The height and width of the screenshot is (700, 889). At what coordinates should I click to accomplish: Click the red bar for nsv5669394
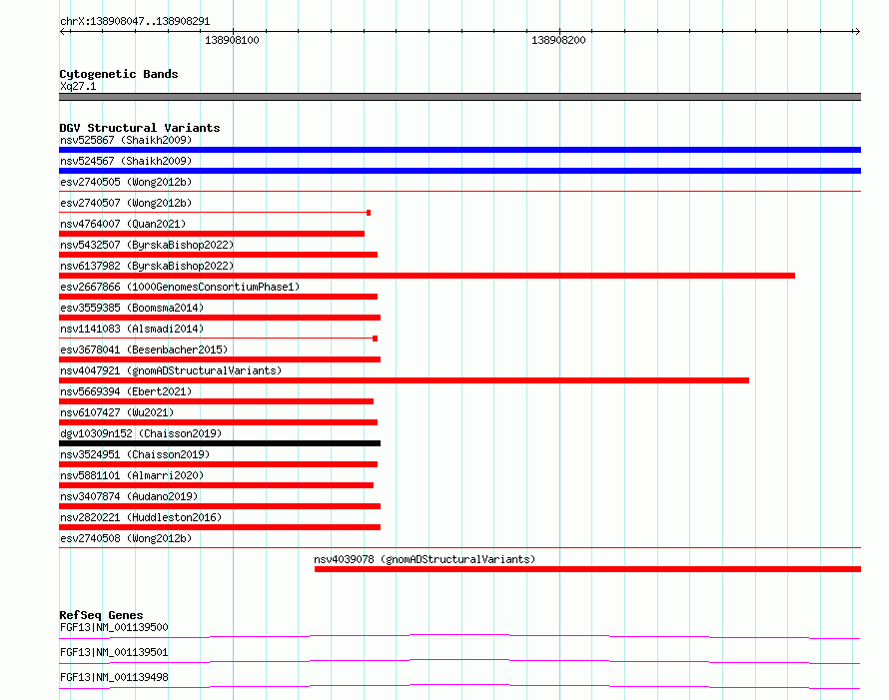click(x=217, y=401)
